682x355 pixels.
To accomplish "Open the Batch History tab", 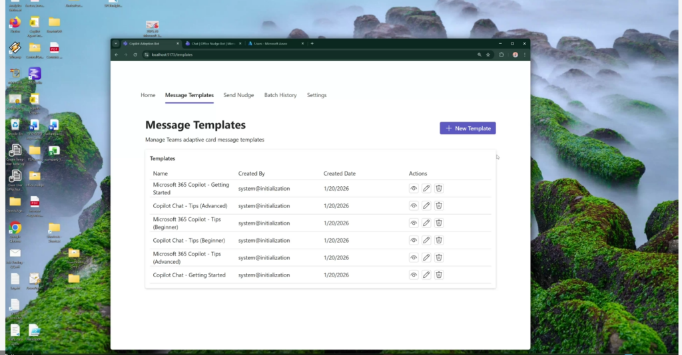I will click(x=280, y=95).
